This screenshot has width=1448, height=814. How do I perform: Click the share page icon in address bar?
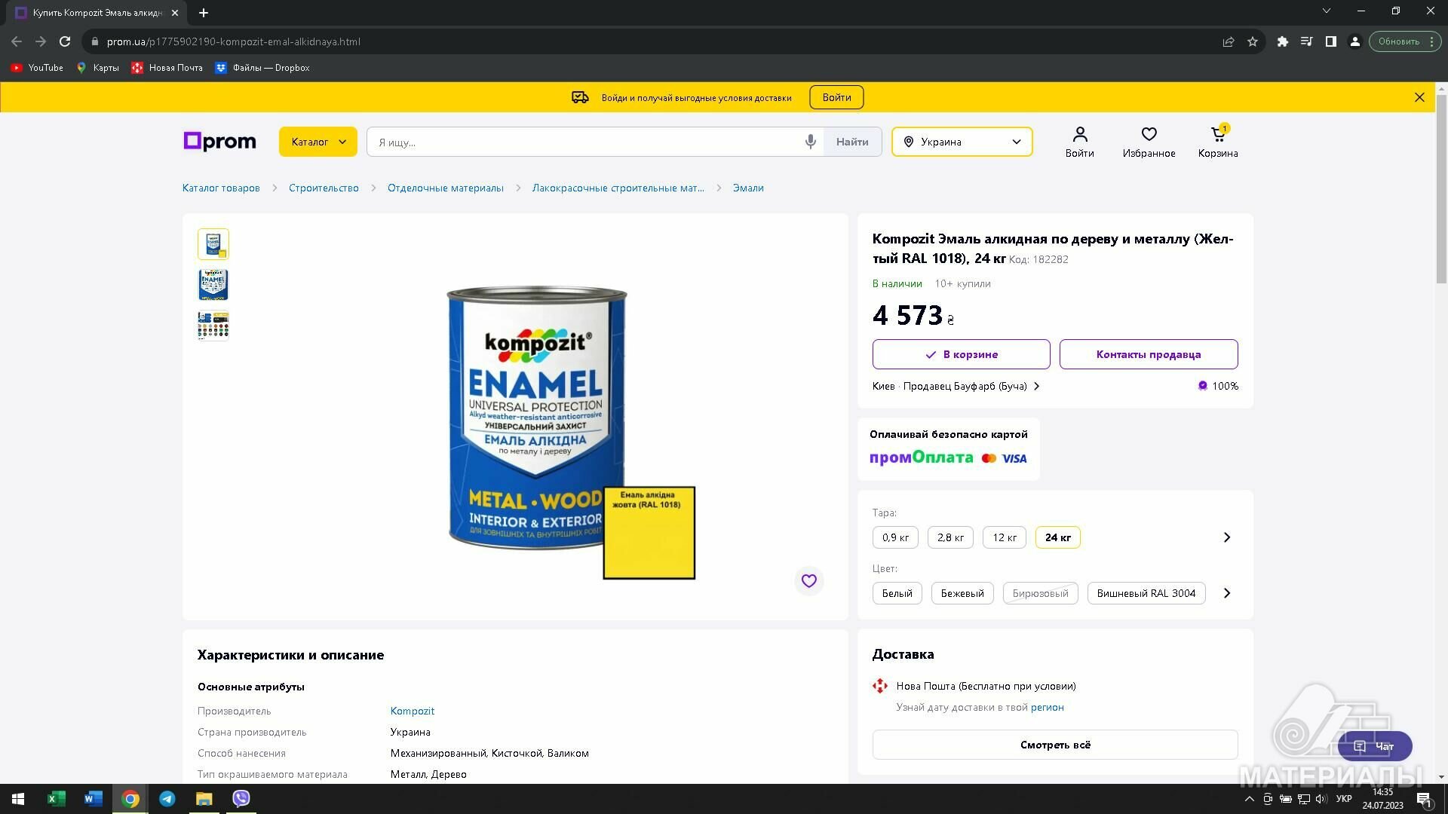1229,41
